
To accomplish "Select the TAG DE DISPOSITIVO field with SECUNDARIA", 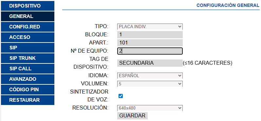I will (x=150, y=63).
